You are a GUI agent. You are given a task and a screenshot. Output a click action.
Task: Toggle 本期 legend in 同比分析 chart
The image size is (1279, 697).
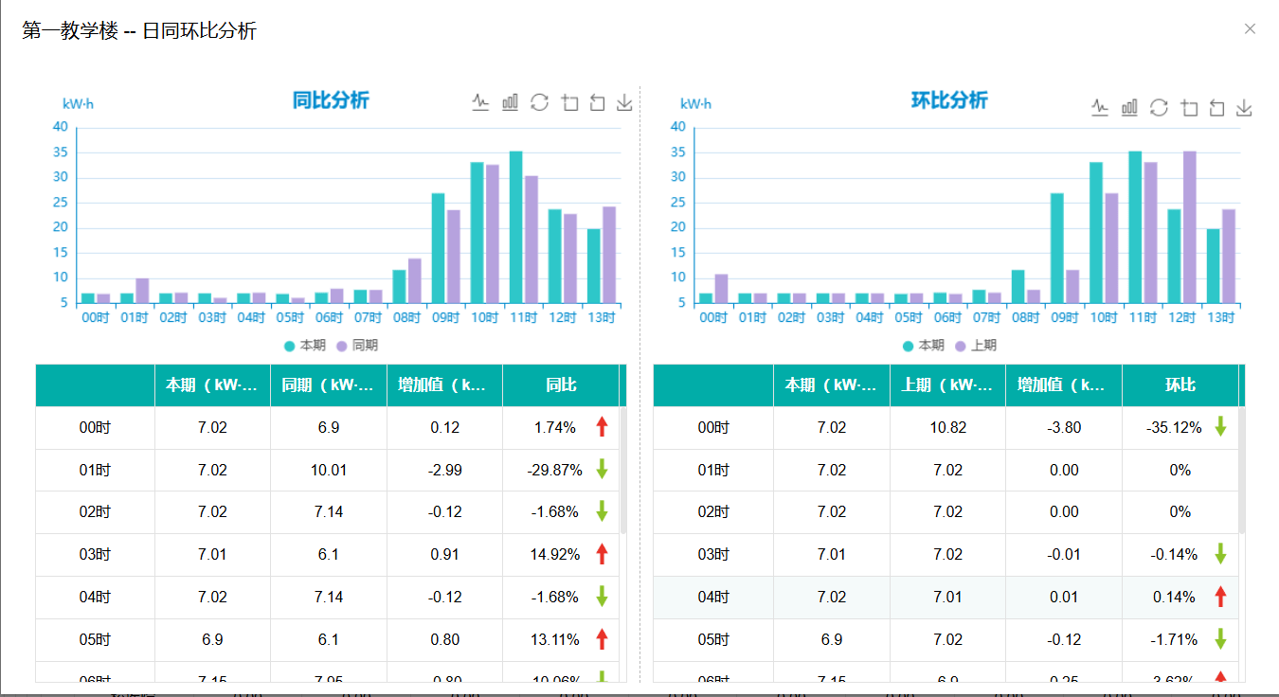[x=305, y=346]
